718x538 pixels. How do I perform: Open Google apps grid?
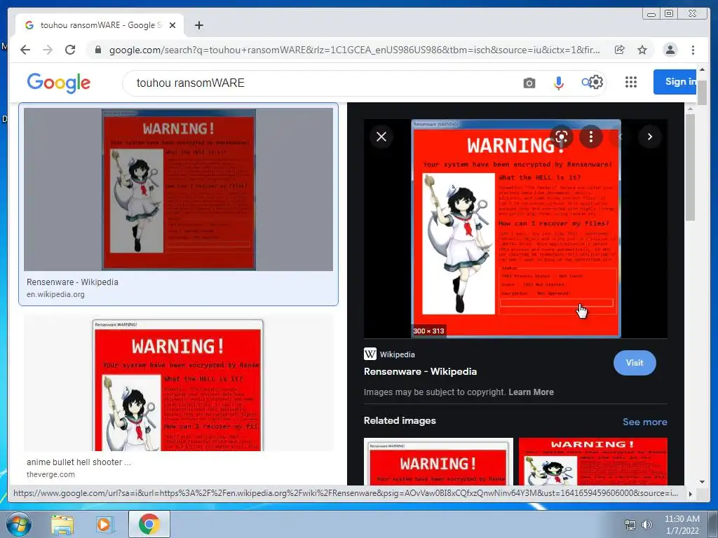pos(631,82)
